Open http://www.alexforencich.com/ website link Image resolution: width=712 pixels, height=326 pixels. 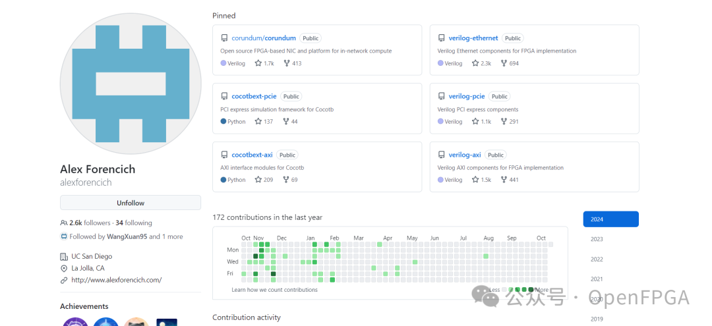116,280
